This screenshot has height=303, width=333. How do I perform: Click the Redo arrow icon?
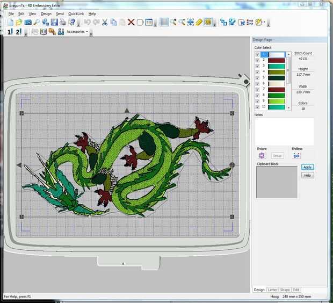coord(96,22)
